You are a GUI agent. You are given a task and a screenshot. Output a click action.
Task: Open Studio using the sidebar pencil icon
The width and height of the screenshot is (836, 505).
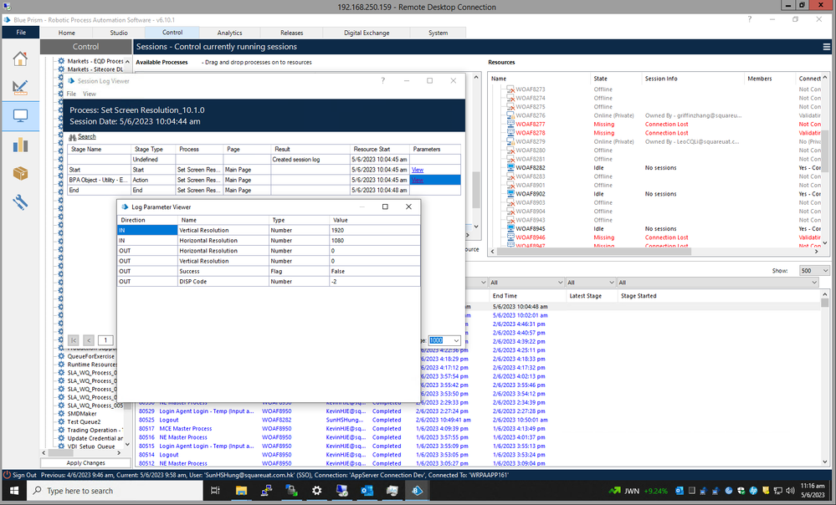pyautogui.click(x=20, y=88)
